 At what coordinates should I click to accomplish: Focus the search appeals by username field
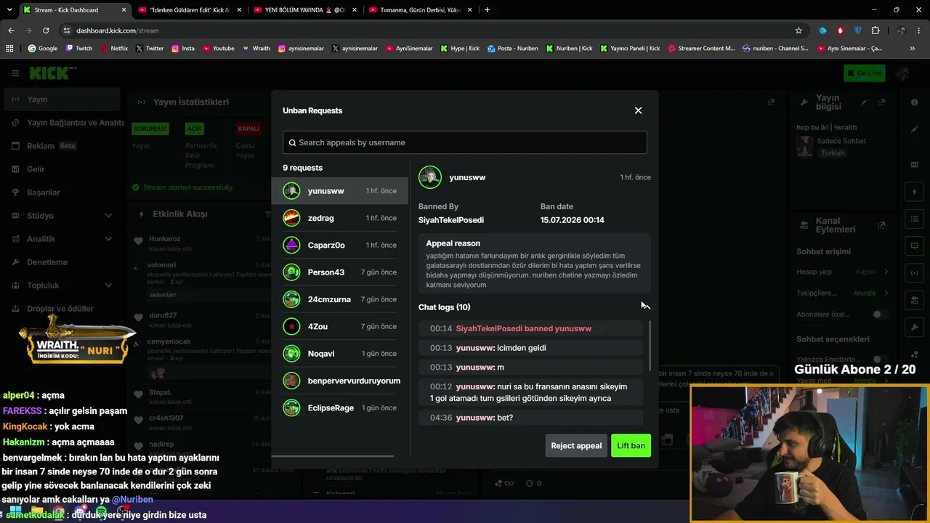coord(464,142)
